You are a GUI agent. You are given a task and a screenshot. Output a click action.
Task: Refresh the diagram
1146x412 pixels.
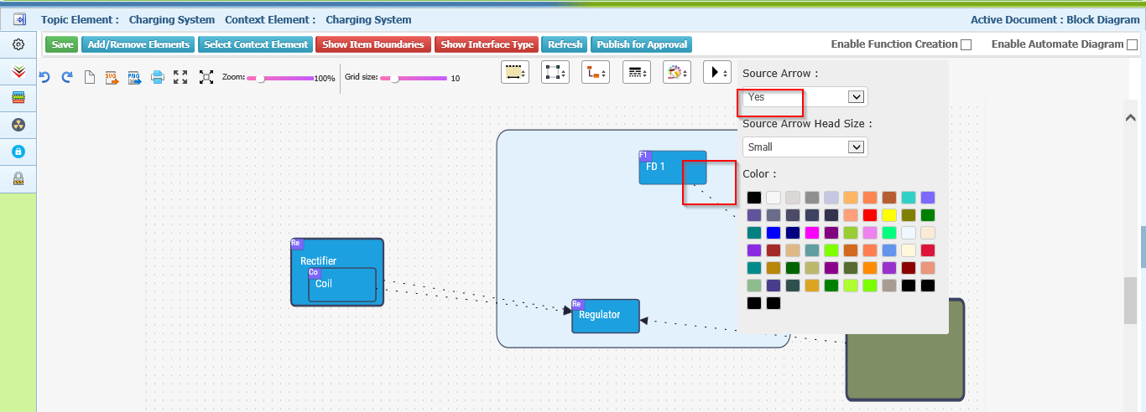coord(565,44)
